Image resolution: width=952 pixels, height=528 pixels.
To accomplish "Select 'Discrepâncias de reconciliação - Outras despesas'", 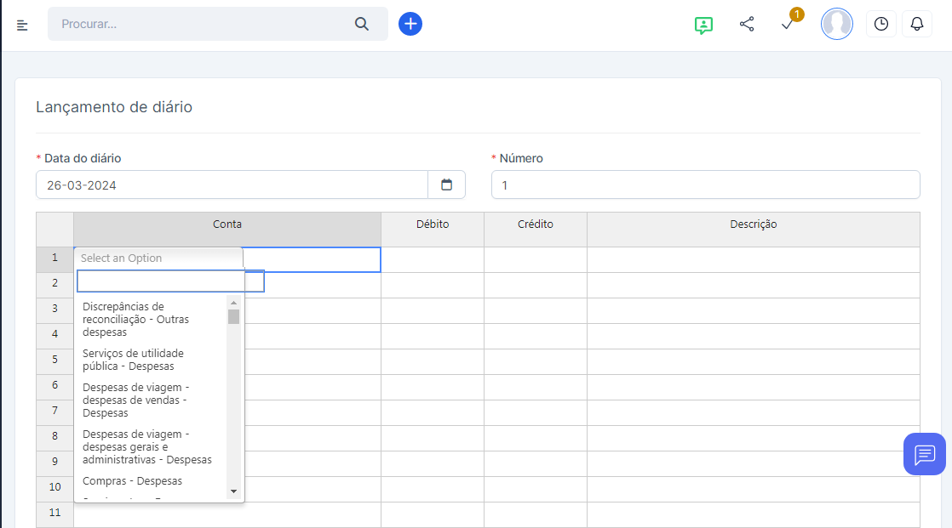I will pyautogui.click(x=135, y=319).
